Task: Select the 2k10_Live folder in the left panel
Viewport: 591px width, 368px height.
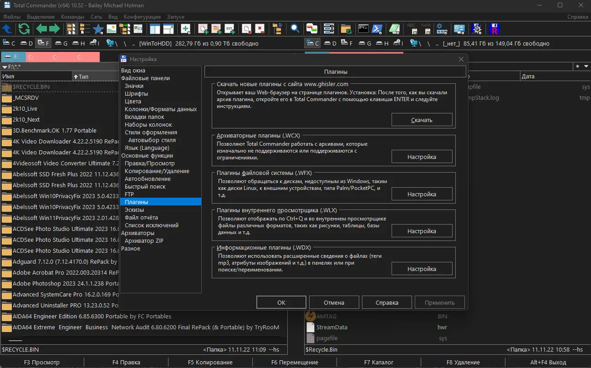Action: pos(25,109)
